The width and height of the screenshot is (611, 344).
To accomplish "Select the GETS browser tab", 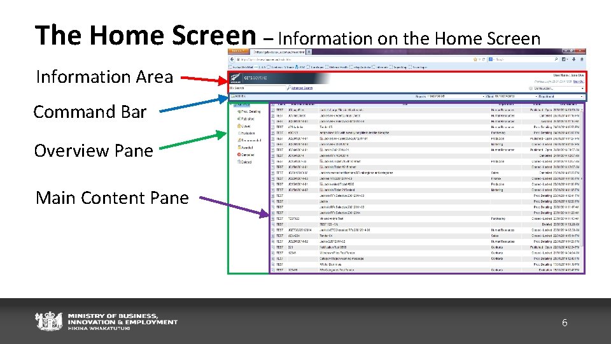I will pyautogui.click(x=278, y=52).
